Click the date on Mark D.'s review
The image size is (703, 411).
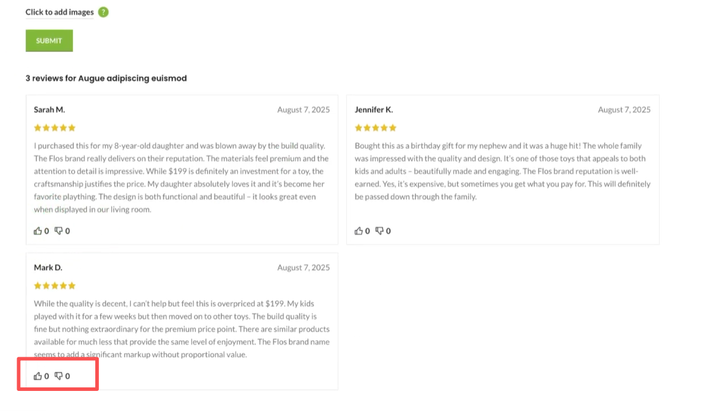pos(304,268)
